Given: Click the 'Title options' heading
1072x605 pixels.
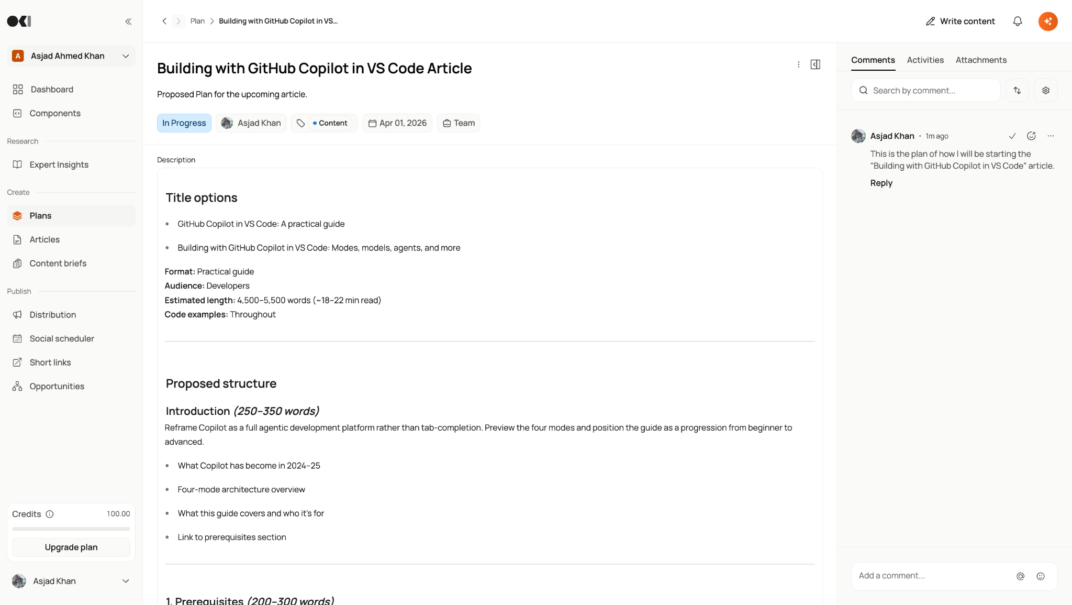Looking at the screenshot, I should tap(202, 197).
